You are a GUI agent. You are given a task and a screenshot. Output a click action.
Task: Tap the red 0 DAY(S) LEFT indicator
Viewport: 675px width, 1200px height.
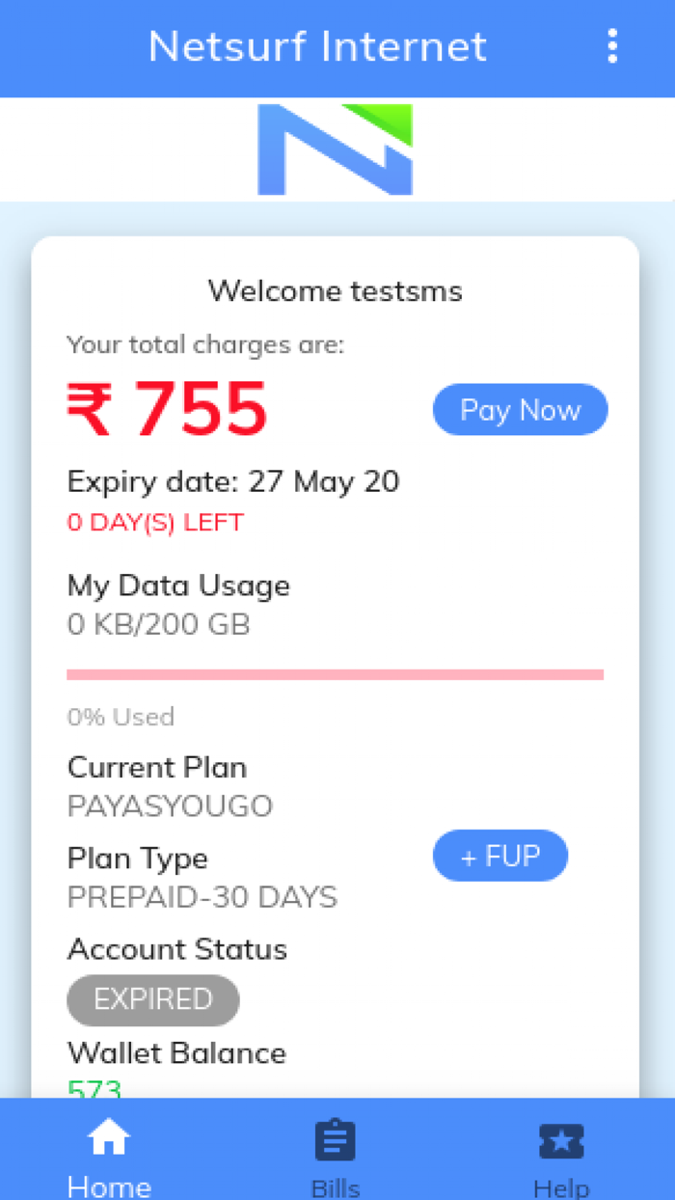[x=154, y=522]
